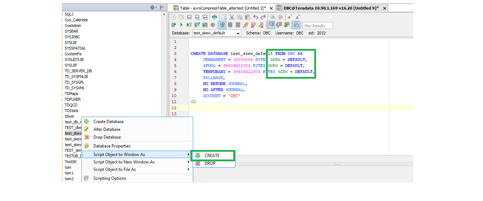This screenshot has width=483, height=201.
Task: Select SYSSPATIAL in database tree
Action: [x=75, y=48]
